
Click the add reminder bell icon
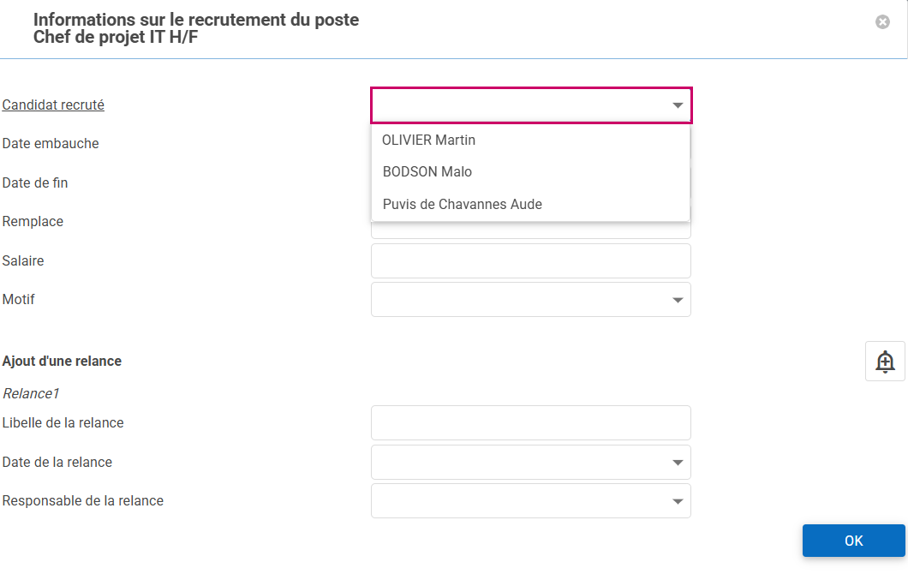pyautogui.click(x=885, y=362)
